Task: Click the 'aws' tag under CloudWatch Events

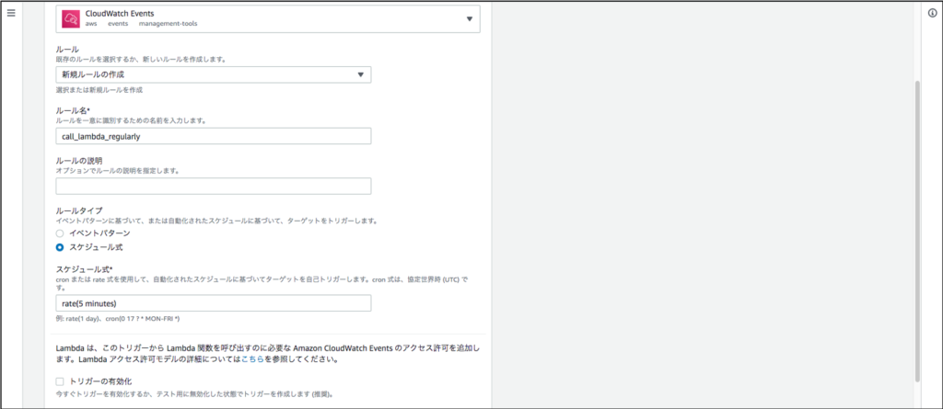Action: [91, 25]
